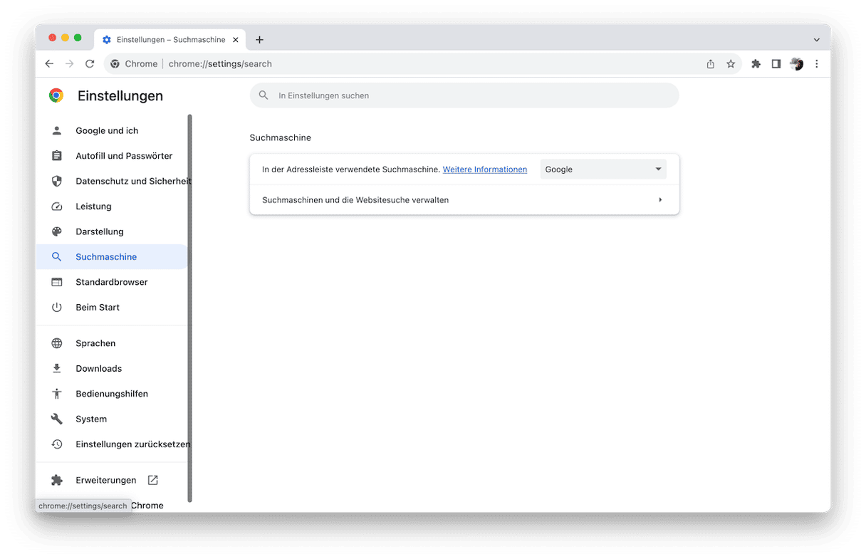Screen dimensions: 866x559
Task: Select the Einstellungen – Suchmaschine tab
Action: point(171,40)
